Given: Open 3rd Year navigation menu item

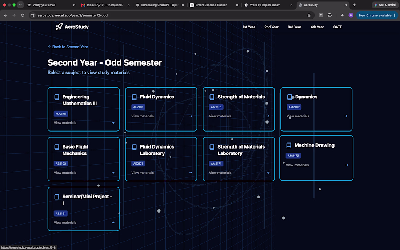Looking at the screenshot, I should tap(295, 27).
